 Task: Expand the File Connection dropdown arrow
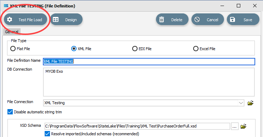coord(241,103)
